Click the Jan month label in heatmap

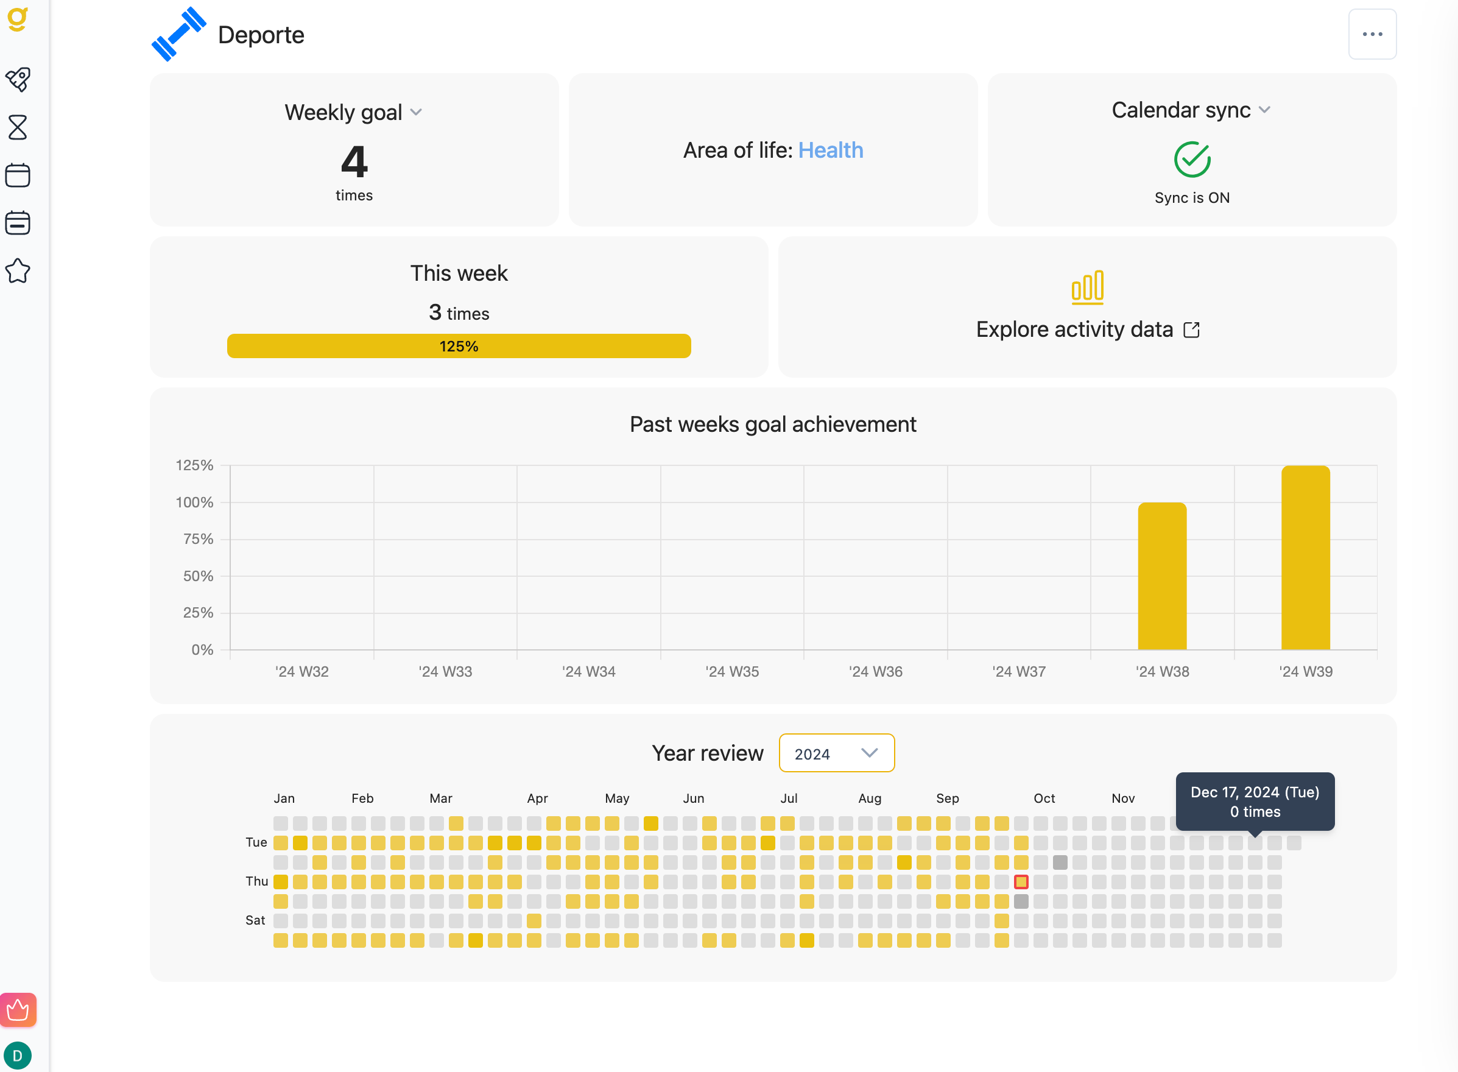[x=284, y=798]
